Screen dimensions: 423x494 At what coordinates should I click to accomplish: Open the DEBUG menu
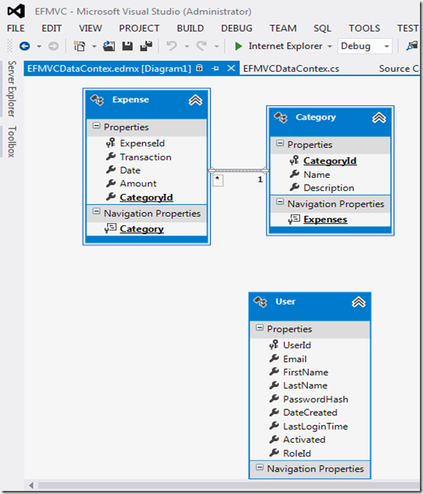click(x=237, y=28)
